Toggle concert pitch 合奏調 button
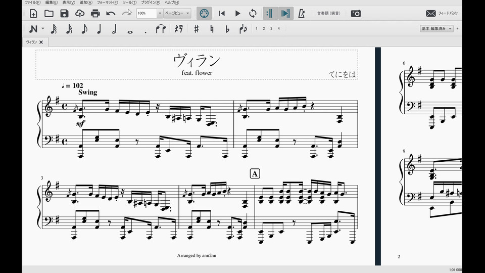485x273 pixels. pyautogui.click(x=328, y=13)
